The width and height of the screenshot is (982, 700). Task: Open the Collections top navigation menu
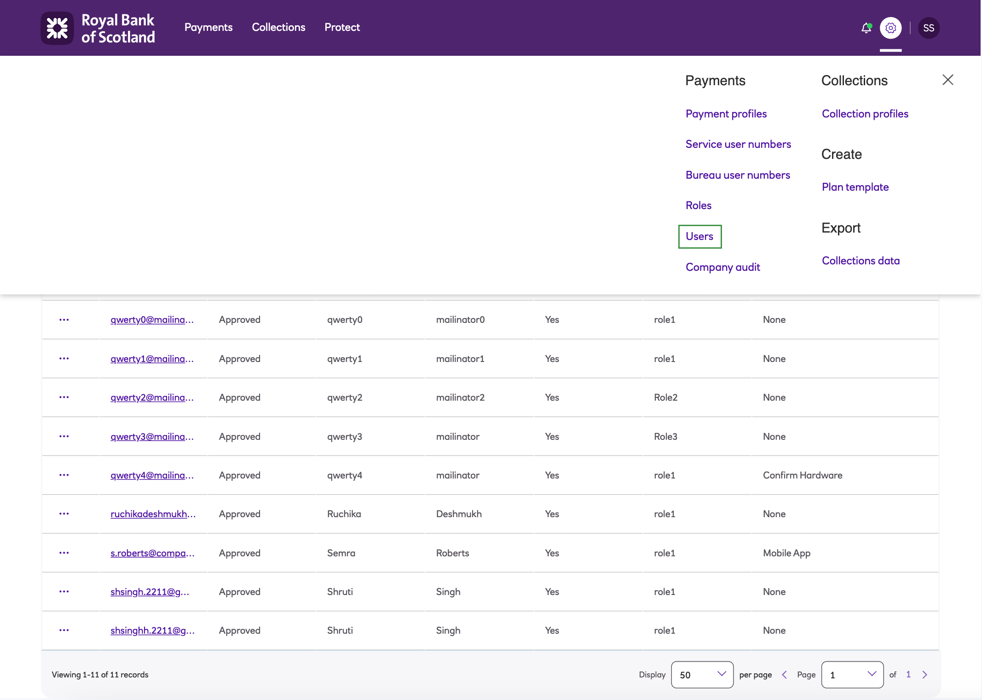point(278,27)
